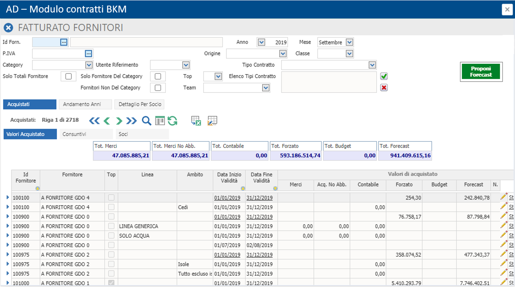Image resolution: width=515 pixels, height=287 pixels.
Task: Edit the LINEA GENERICA row with pencil
Action: click(x=504, y=225)
